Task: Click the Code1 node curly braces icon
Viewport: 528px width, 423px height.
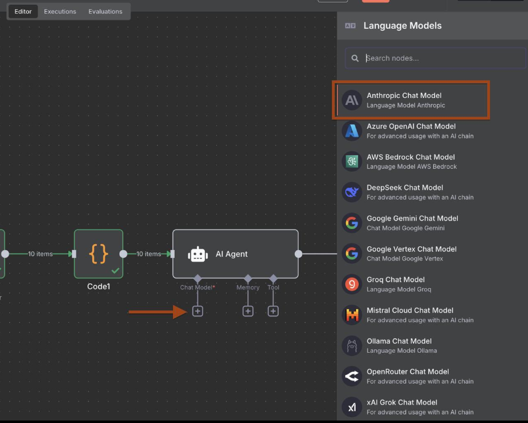Action: (98, 254)
